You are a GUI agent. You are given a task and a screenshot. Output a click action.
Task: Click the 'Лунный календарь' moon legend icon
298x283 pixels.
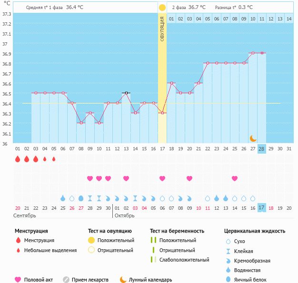coord(123,280)
